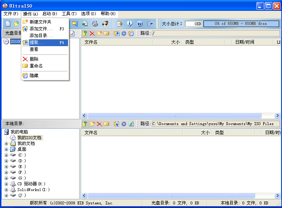Choose 隐藏 from the 操作 menu
The width and height of the screenshot is (282, 208).
(x=45, y=76)
